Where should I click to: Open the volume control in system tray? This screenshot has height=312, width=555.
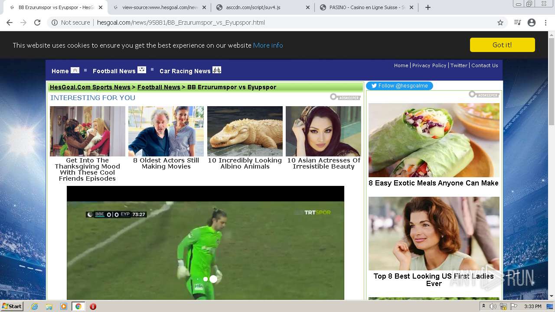493,306
